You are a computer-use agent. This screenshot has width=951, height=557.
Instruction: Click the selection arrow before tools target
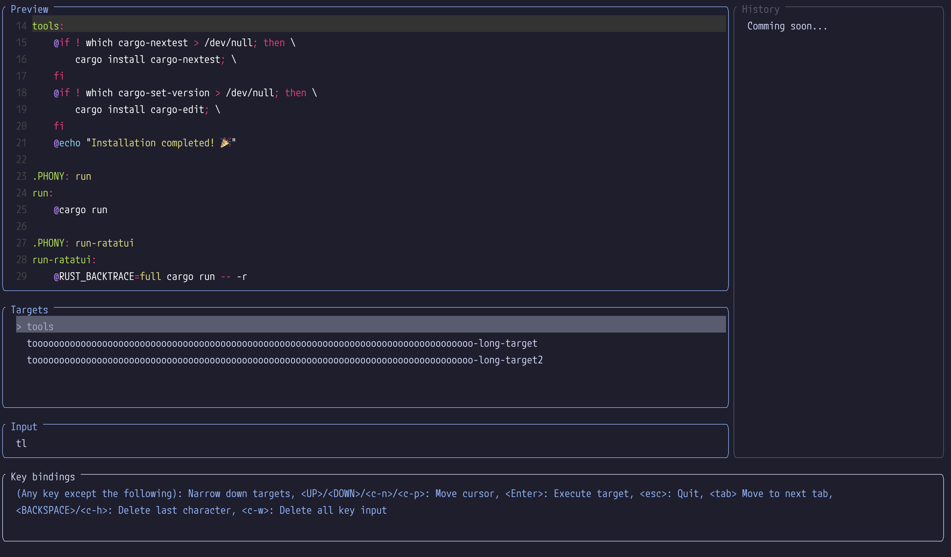(x=19, y=327)
